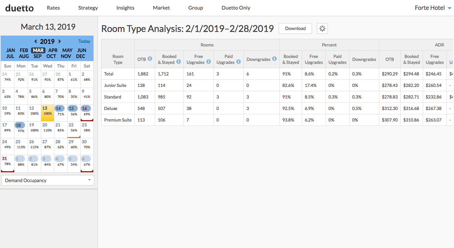
Task: Click info icon next to OTB
Action: (150, 59)
